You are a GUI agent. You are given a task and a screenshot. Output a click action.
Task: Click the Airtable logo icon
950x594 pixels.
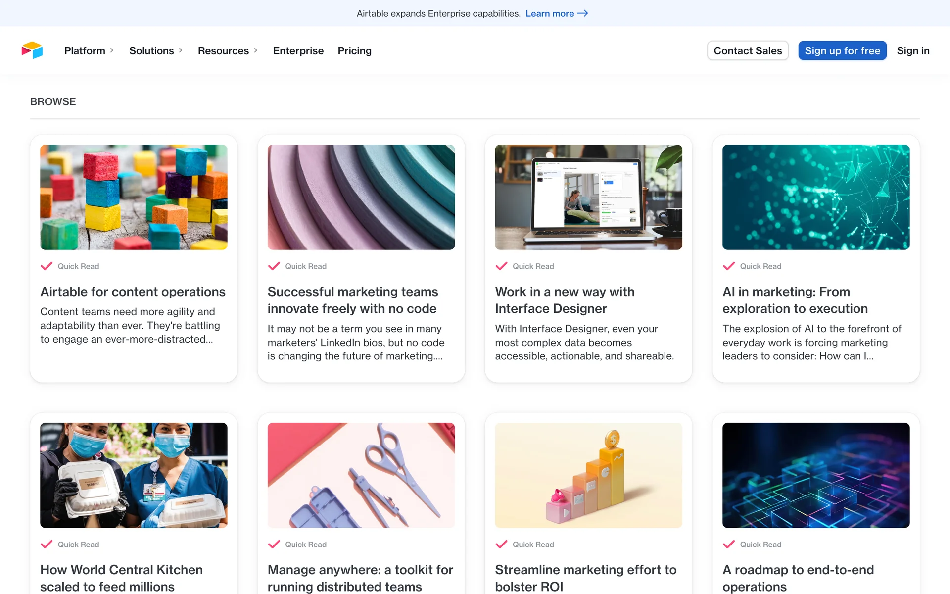pyautogui.click(x=32, y=50)
